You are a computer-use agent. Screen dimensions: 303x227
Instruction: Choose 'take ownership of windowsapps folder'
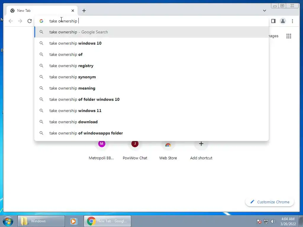[x=151, y=133]
